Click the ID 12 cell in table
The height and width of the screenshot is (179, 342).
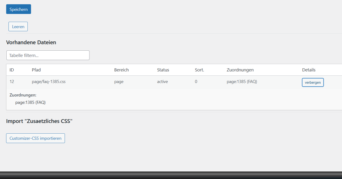pyautogui.click(x=12, y=82)
